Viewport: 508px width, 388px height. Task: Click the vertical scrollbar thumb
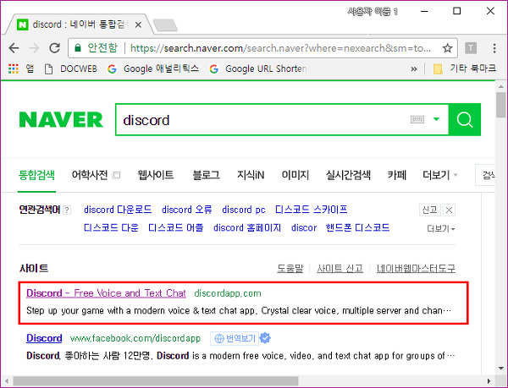501,105
